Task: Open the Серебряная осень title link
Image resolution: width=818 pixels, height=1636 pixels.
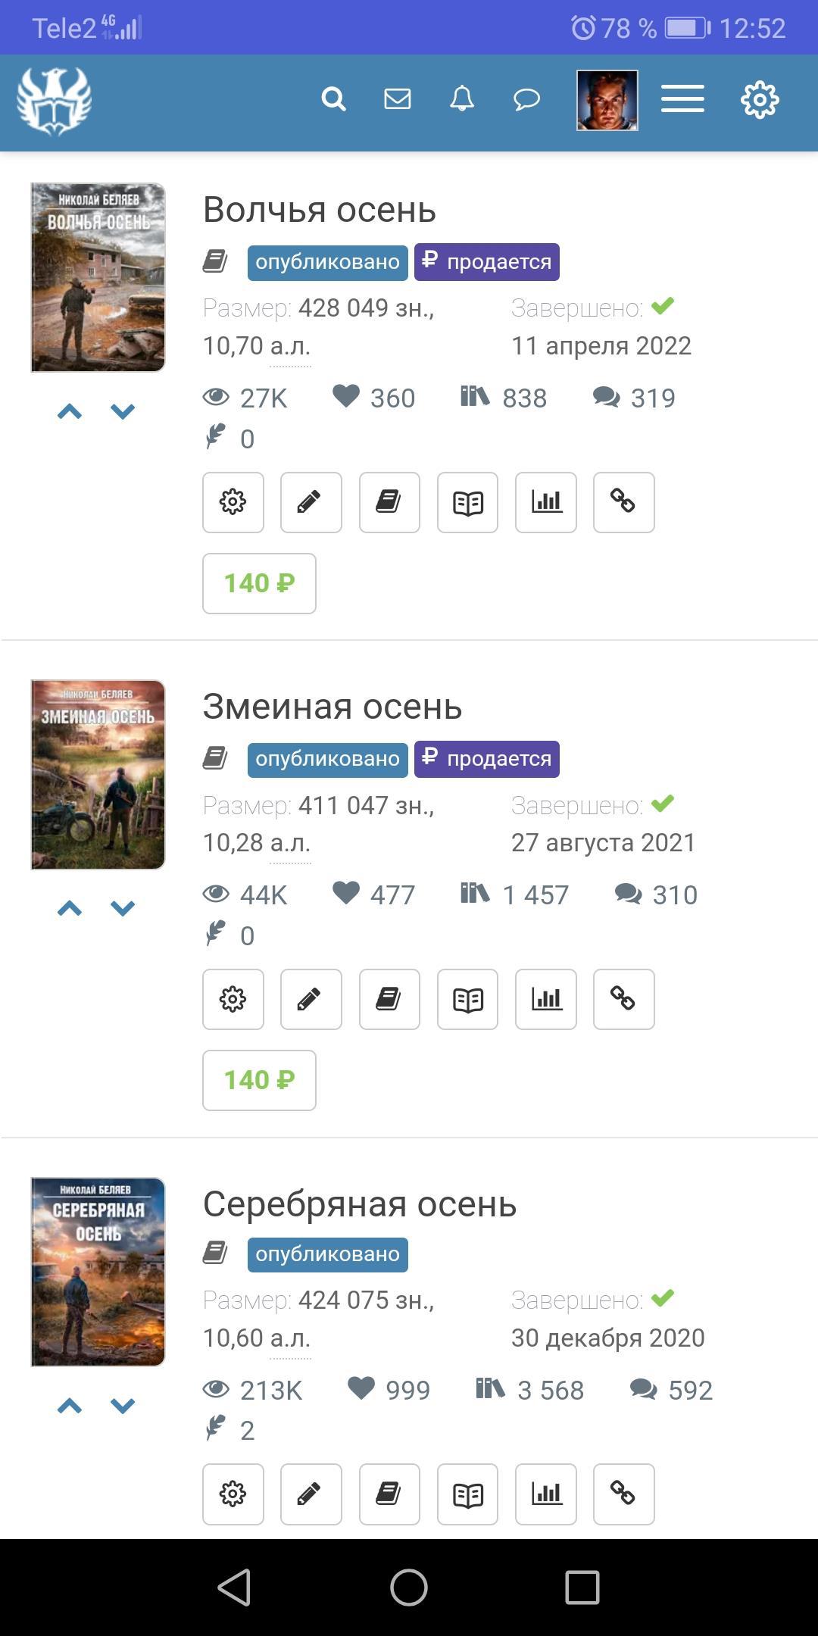Action: point(360,1204)
